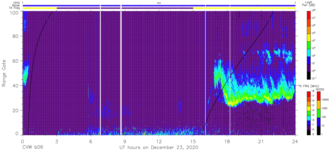Click the x-axis tick label '6'
The width and height of the screenshot is (332, 153).
tap(91, 141)
